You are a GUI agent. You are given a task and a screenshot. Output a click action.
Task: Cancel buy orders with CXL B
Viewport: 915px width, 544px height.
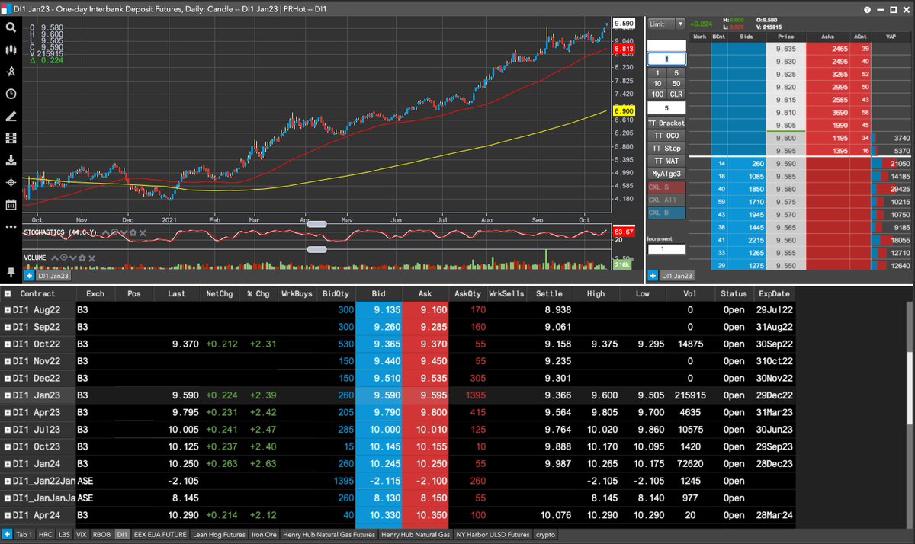[x=666, y=213]
